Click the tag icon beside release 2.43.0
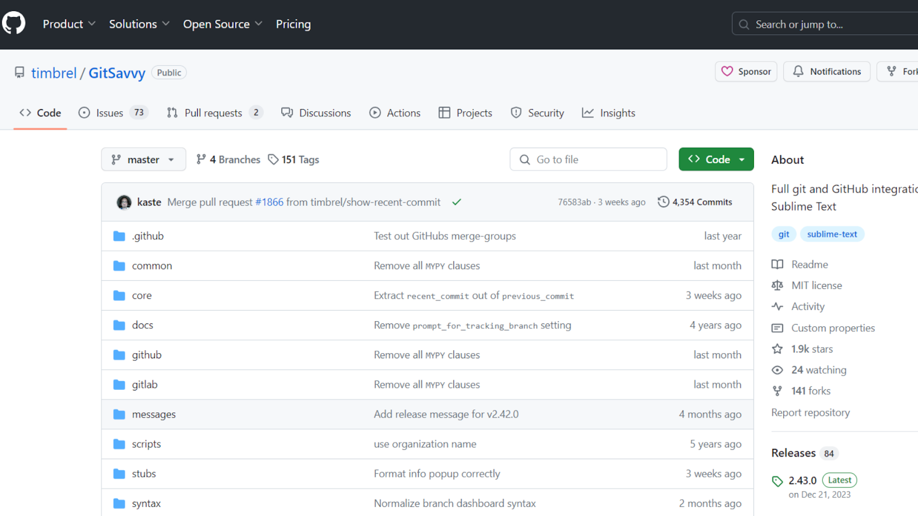This screenshot has width=918, height=516. (x=777, y=481)
